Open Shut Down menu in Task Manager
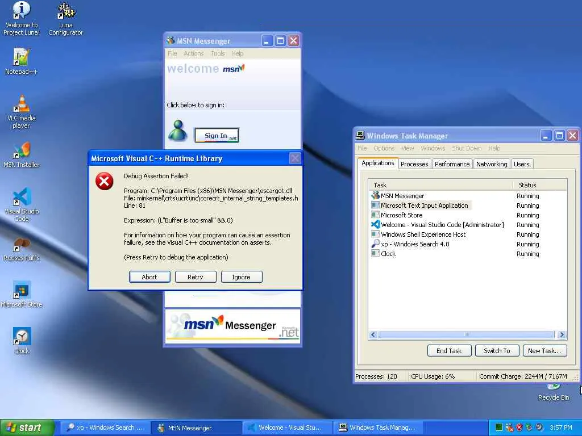Image resolution: width=582 pixels, height=436 pixels. [467, 148]
